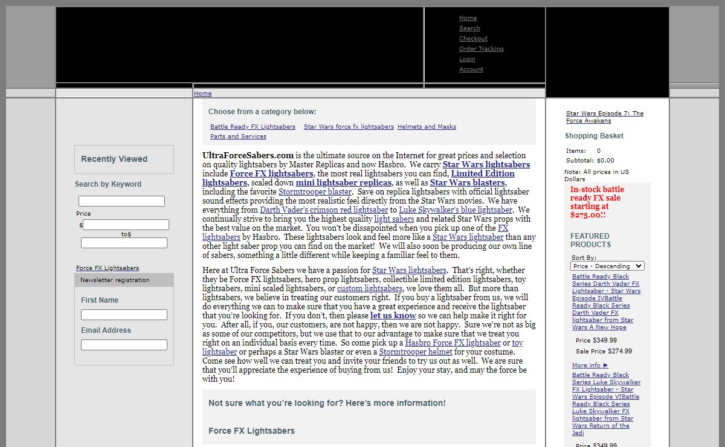This screenshot has height=447, width=725.
Task: Click the red "In-stock battle ready FX sale" notice
Action: [598, 202]
